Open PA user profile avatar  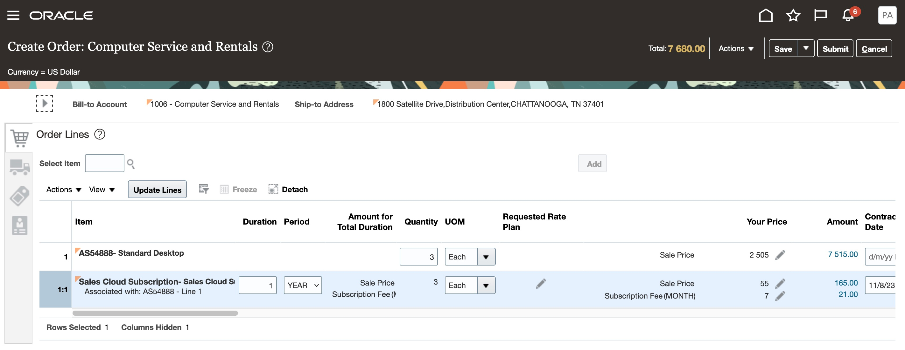(887, 16)
